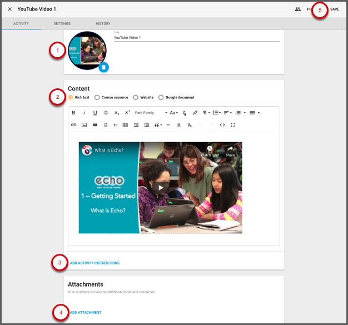Click Add Activity Instructions
The width and height of the screenshot is (348, 325).
point(95,263)
